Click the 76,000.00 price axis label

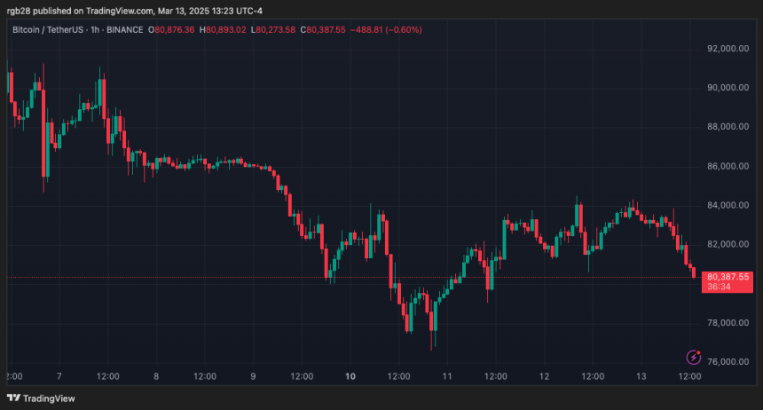728,362
